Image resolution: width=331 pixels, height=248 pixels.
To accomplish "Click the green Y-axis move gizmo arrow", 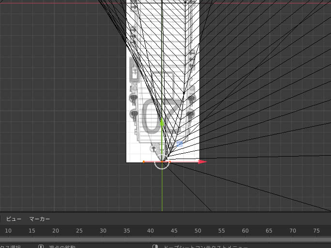I will [162, 122].
